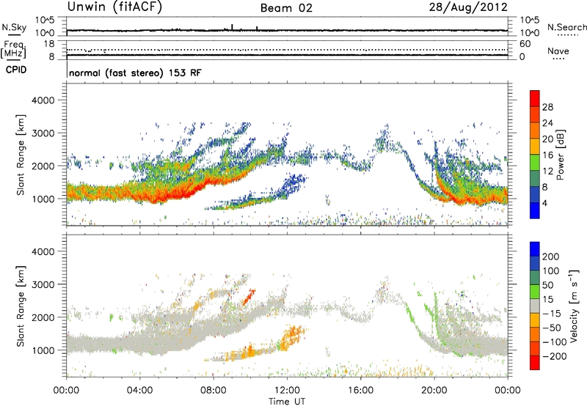
Task: Click the 'N.Search' legend label
Action: coord(566,27)
